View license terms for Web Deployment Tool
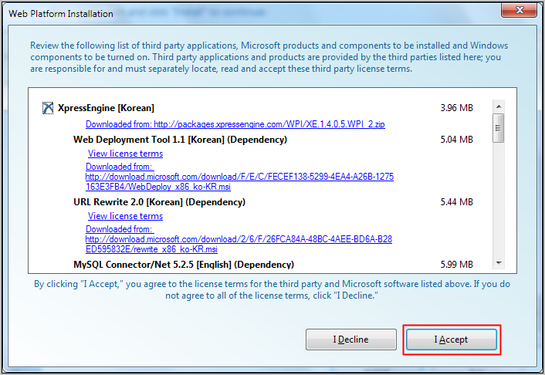Viewport: 545px width, 375px height. (126, 154)
